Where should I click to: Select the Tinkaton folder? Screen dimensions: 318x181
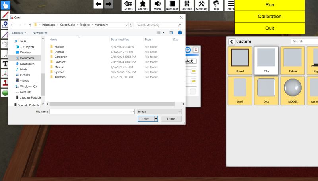pos(60,77)
